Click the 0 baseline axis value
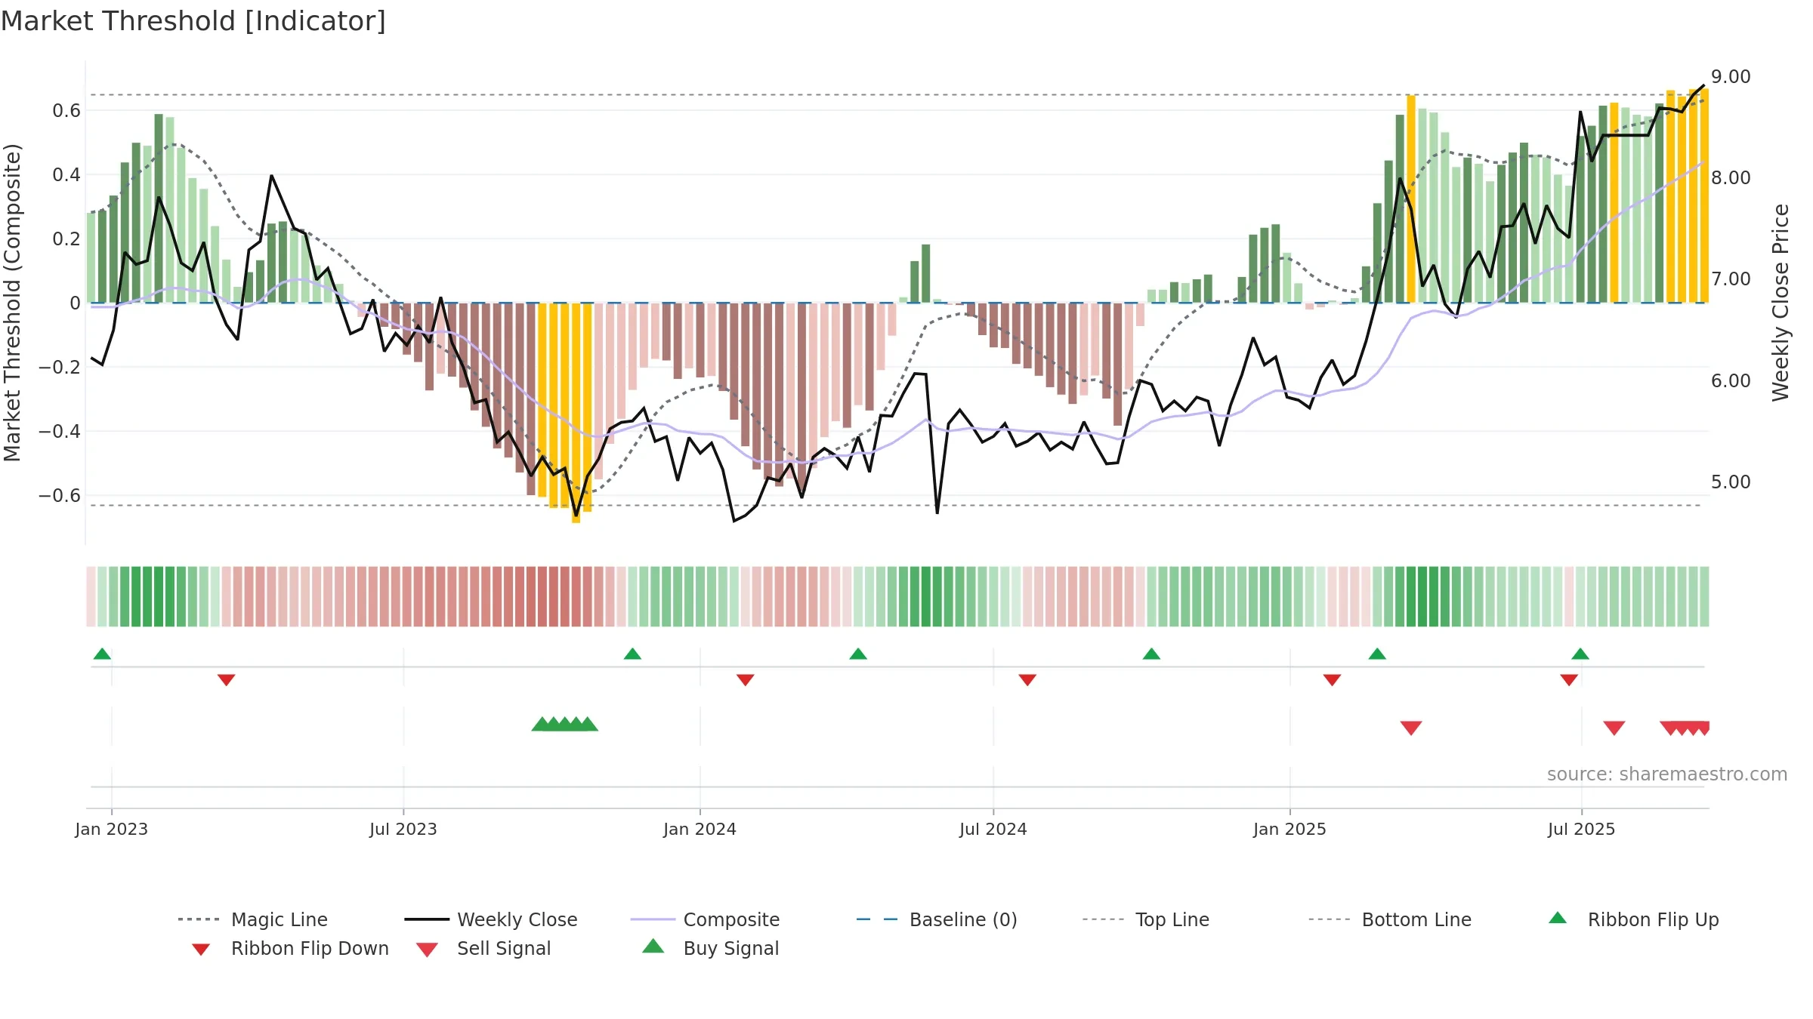 [x=75, y=303]
